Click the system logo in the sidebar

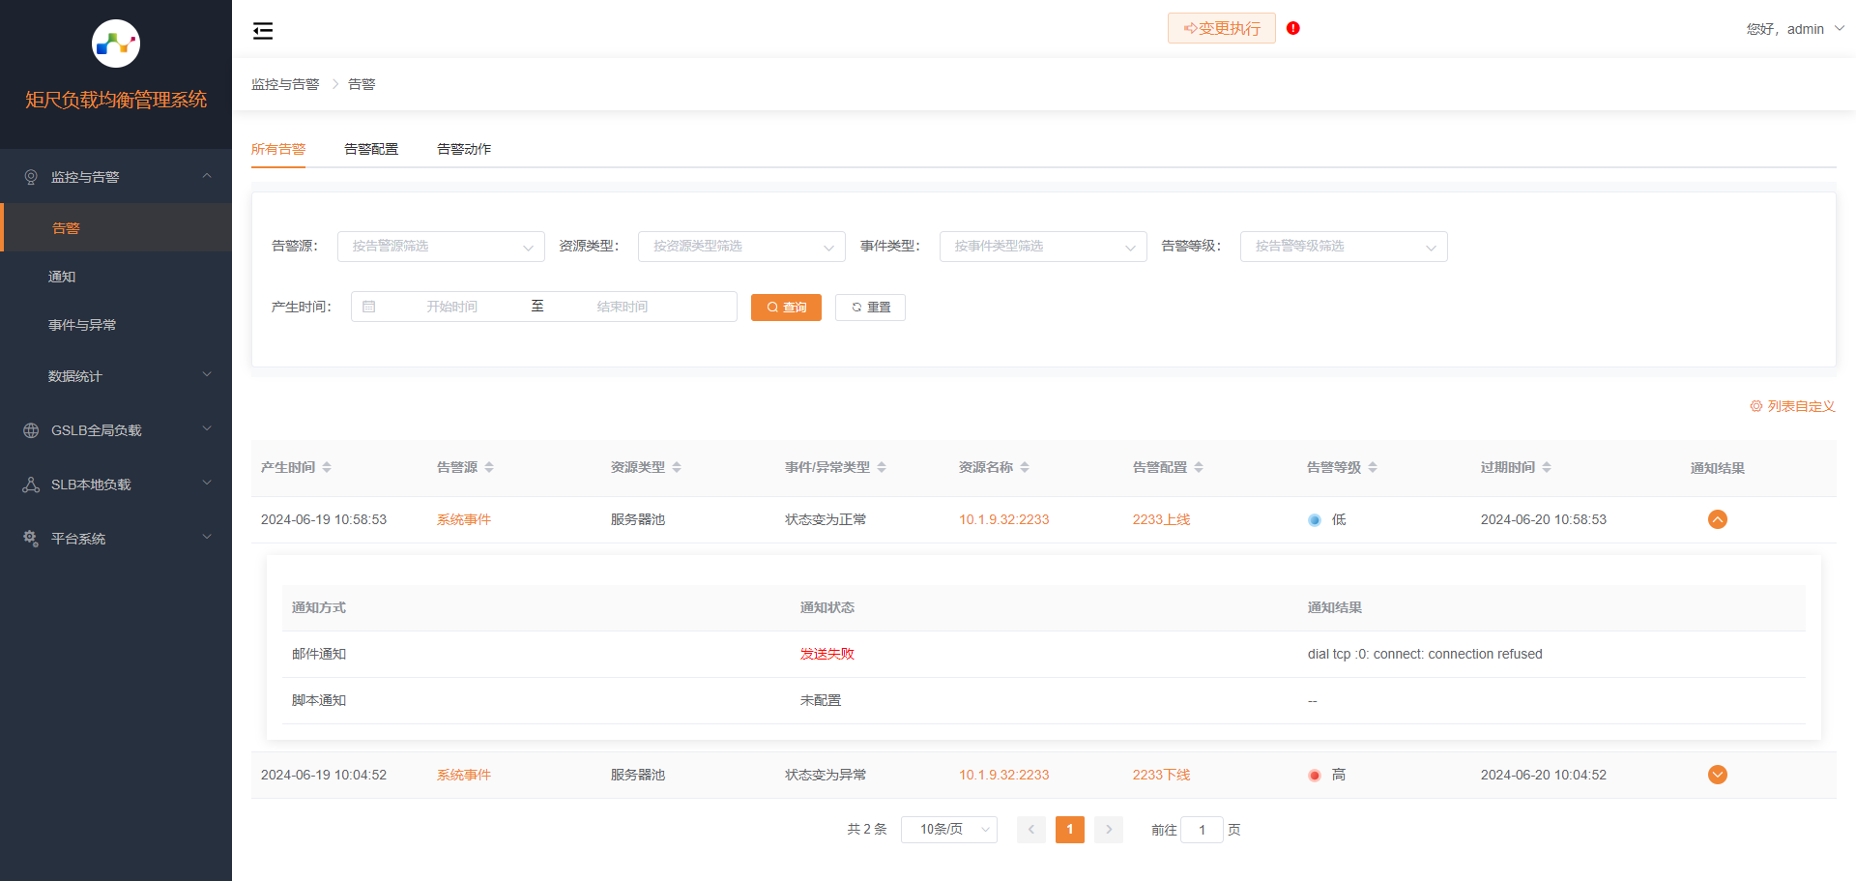click(116, 44)
